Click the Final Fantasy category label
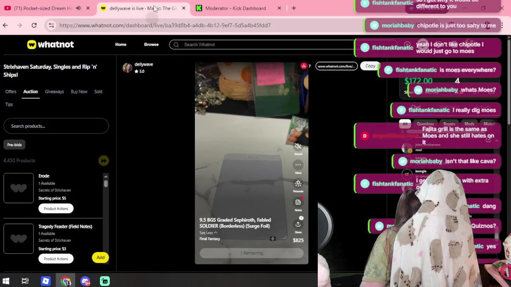The image size is (511, 287). (210, 239)
